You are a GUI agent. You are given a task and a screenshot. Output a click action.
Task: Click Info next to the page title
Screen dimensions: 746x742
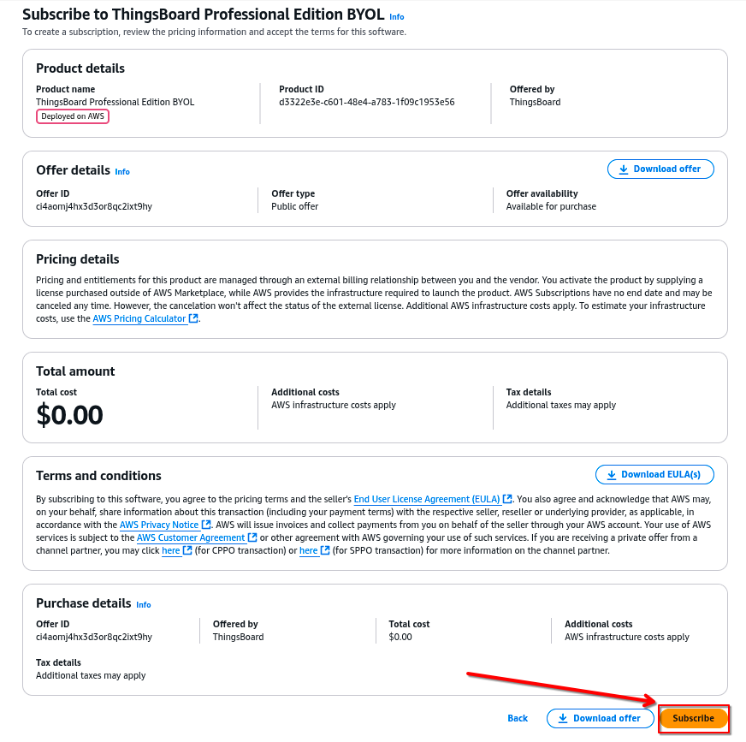click(x=396, y=17)
